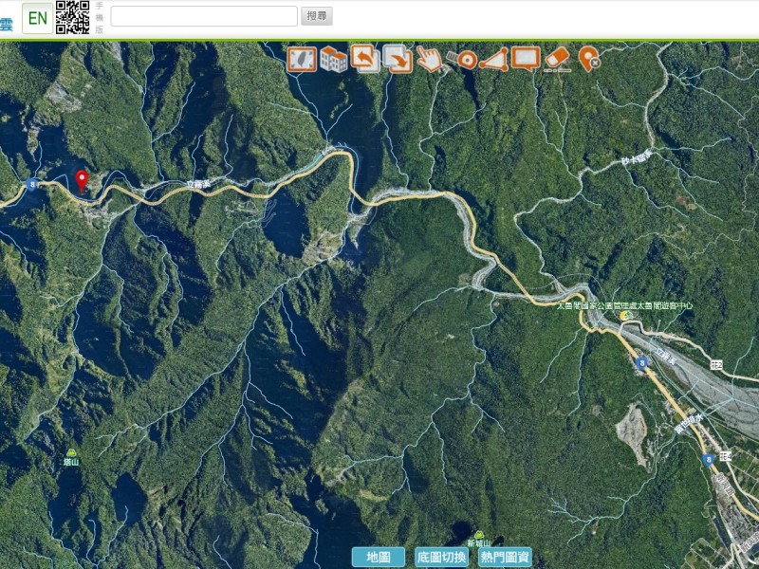The width and height of the screenshot is (759, 569).
Task: Select the hand pan tool
Action: (430, 60)
